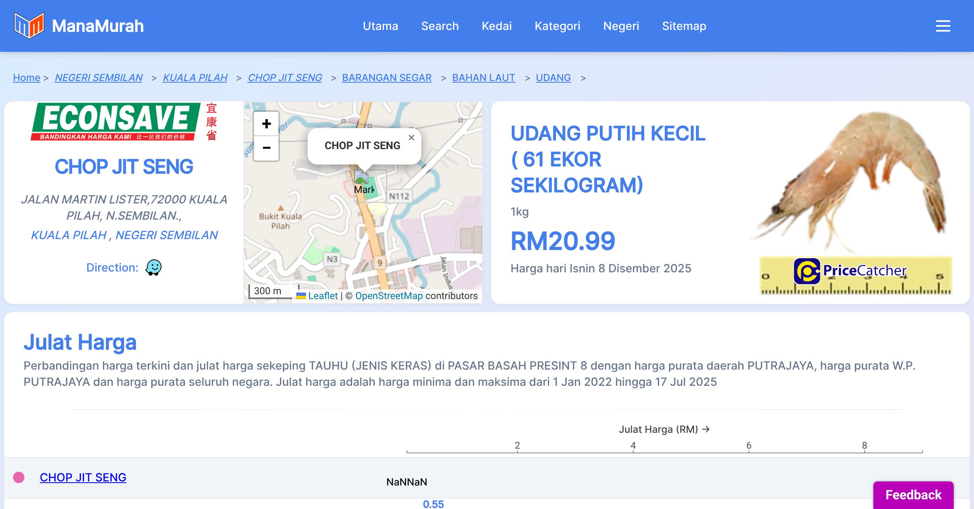Click the UDANG breadcrumb link
This screenshot has height=509, width=974.
553,77
